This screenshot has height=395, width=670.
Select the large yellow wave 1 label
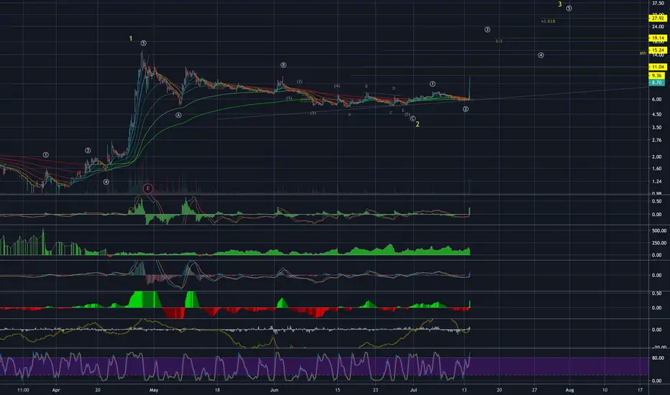pos(131,39)
